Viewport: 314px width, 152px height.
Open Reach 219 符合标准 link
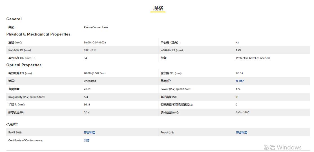242,132
